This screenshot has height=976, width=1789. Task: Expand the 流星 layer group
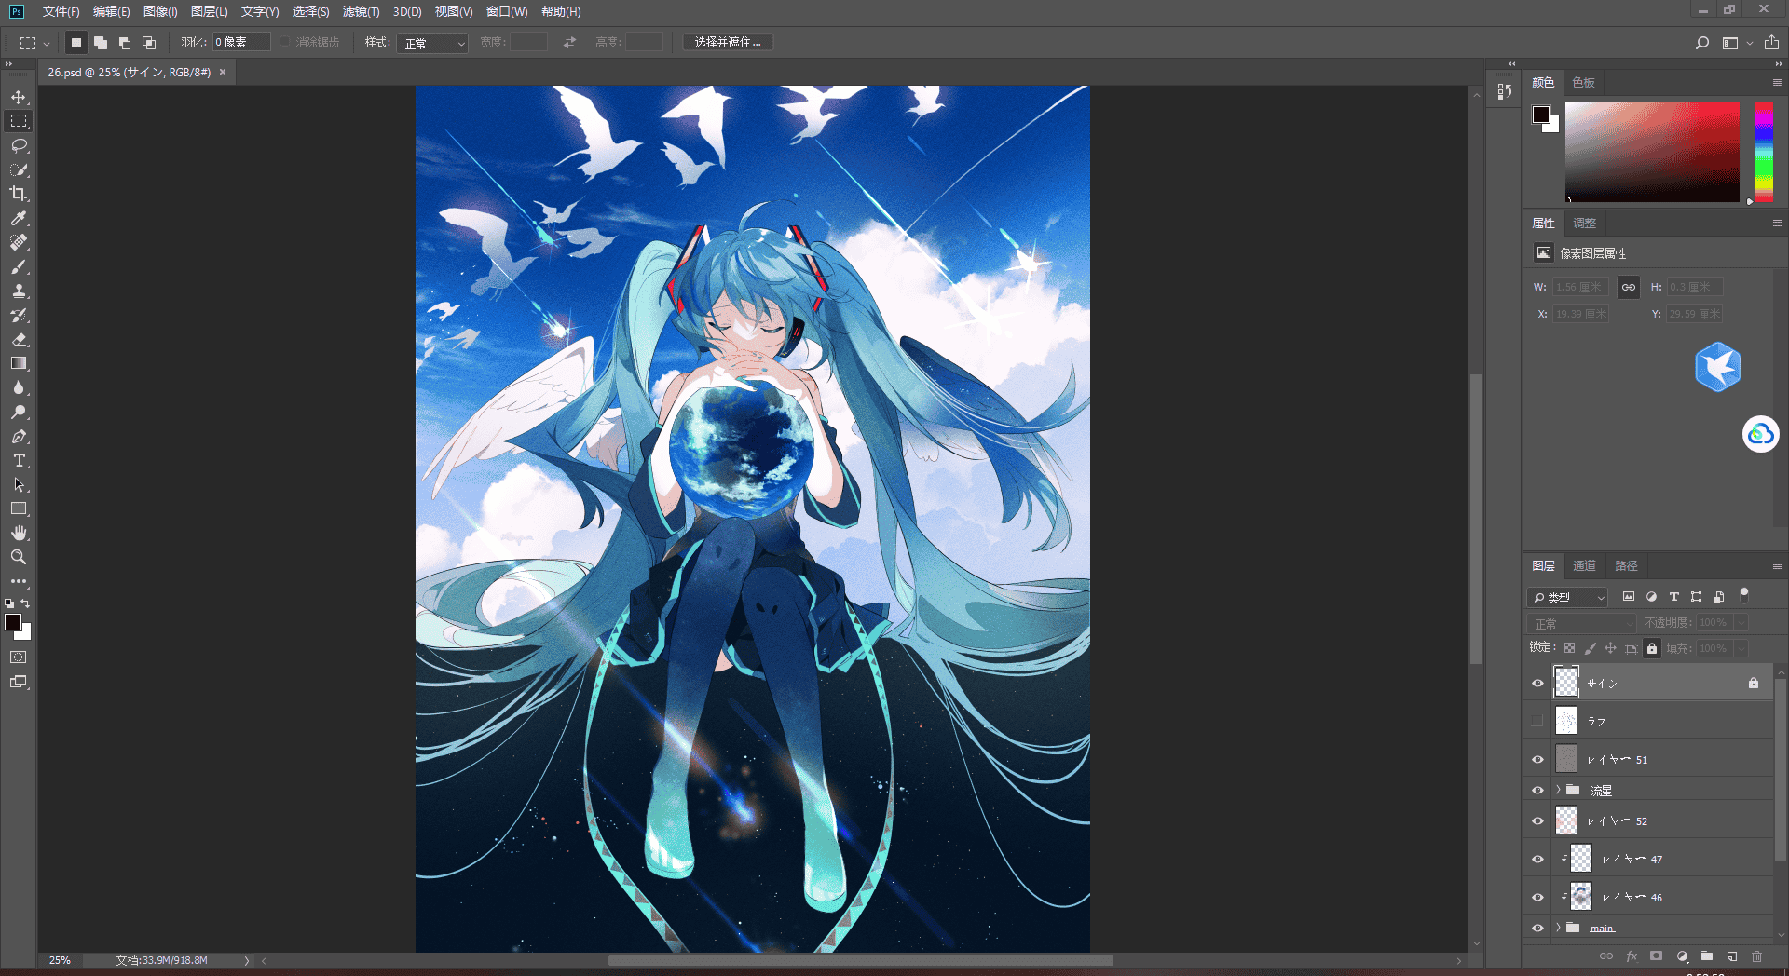tap(1557, 790)
